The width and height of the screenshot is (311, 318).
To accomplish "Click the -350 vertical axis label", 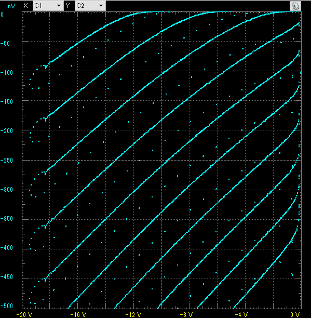I will (6, 219).
